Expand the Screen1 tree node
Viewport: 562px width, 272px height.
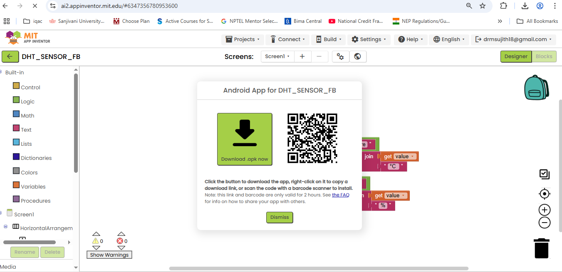click(x=1, y=213)
